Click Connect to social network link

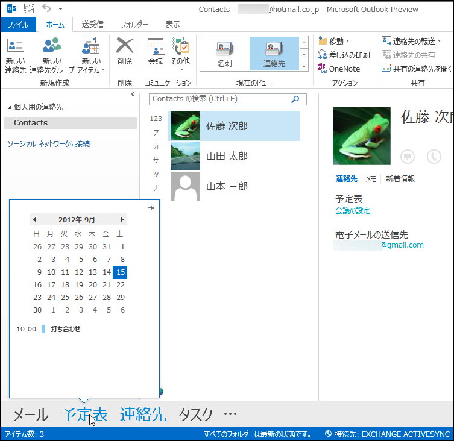(49, 144)
